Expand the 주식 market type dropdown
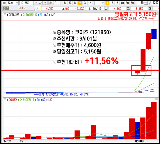 (x=17, y=3)
